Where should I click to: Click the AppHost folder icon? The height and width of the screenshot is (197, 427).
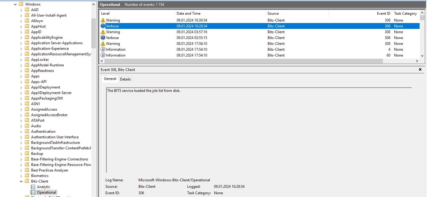27,26
